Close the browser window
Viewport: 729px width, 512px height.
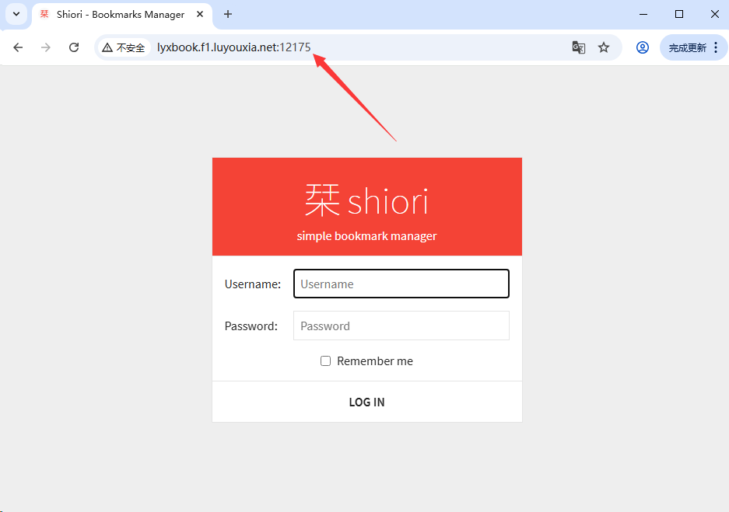click(714, 15)
